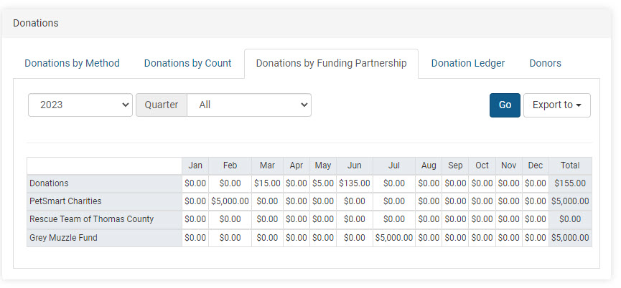The width and height of the screenshot is (621, 288).
Task: Open the Donation Ledger tab
Action: [467, 63]
